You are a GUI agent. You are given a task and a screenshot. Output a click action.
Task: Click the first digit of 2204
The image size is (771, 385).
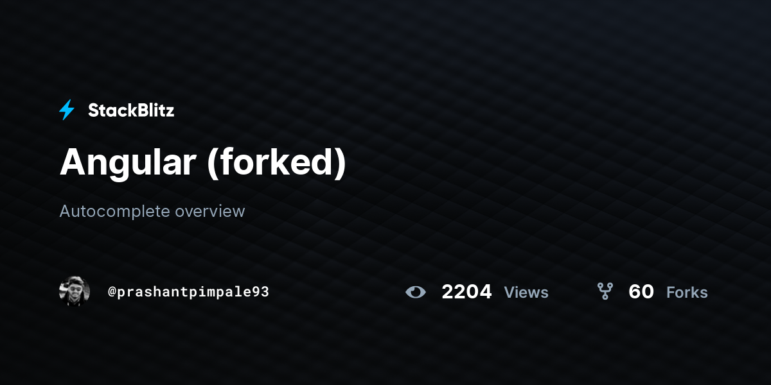click(448, 292)
